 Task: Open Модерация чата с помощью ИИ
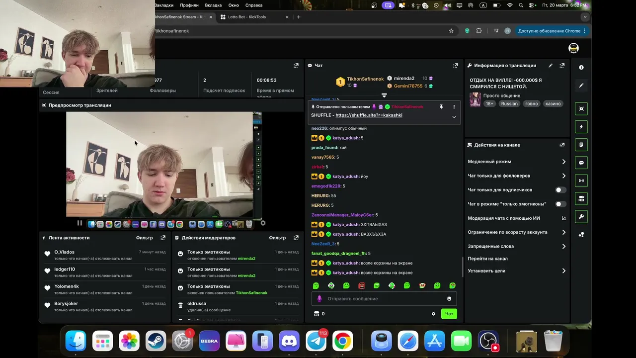click(516, 218)
